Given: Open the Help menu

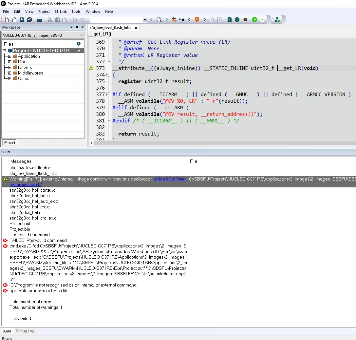Looking at the screenshot, I should coord(109,11).
